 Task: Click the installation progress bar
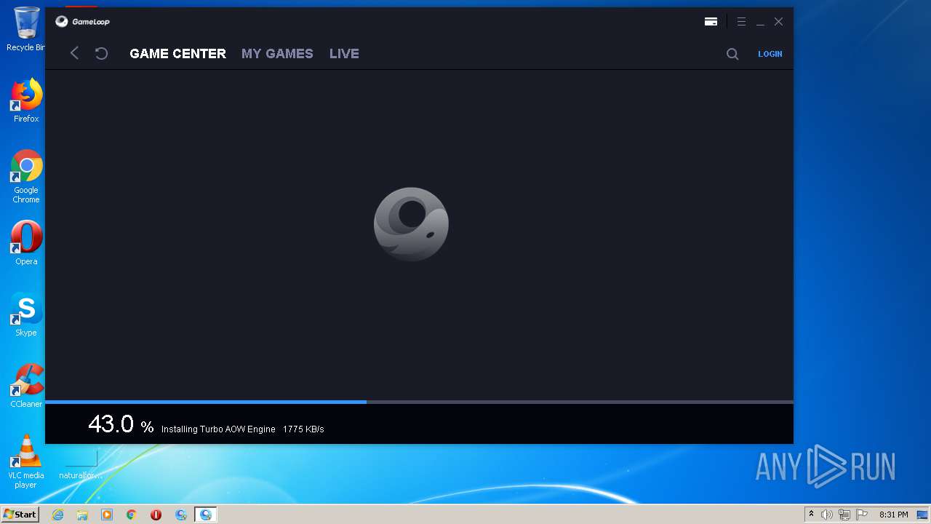[419, 402]
